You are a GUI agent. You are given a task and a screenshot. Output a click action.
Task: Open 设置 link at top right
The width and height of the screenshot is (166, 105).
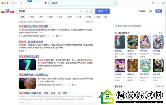pyautogui.click(x=151, y=11)
